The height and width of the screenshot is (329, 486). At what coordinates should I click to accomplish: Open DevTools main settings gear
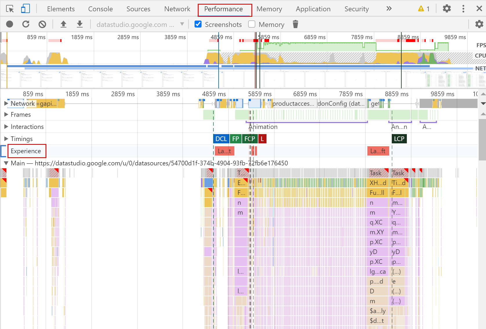coord(447,9)
